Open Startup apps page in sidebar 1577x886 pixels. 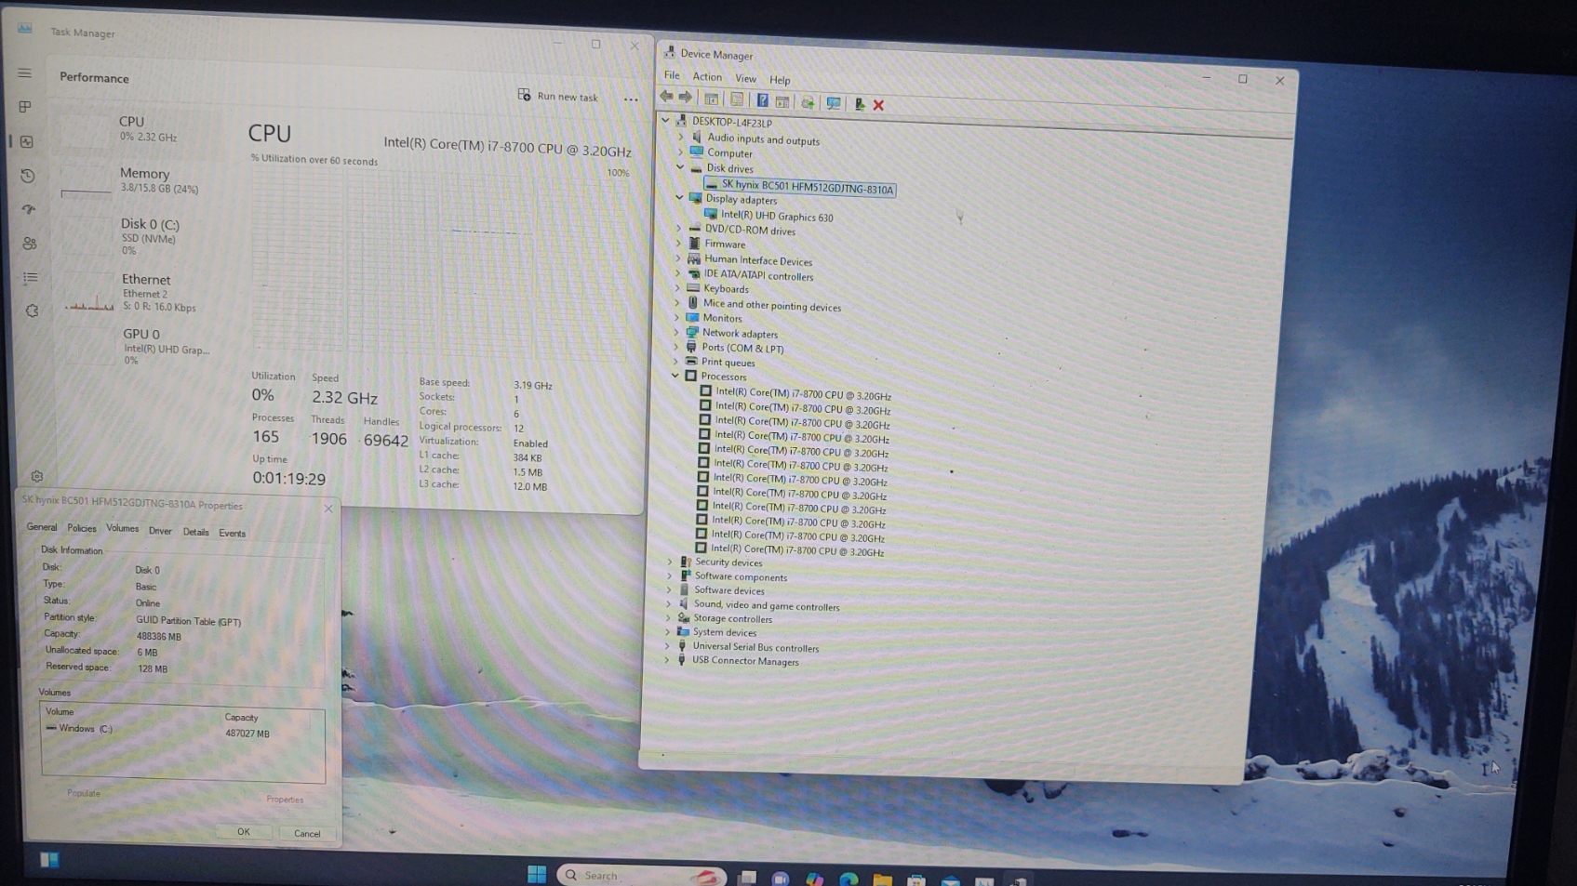coord(29,209)
